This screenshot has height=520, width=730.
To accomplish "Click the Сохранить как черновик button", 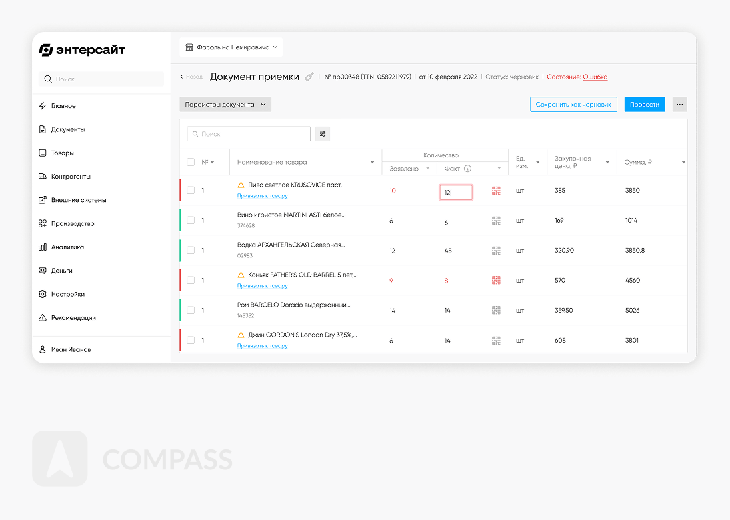I will 573,105.
